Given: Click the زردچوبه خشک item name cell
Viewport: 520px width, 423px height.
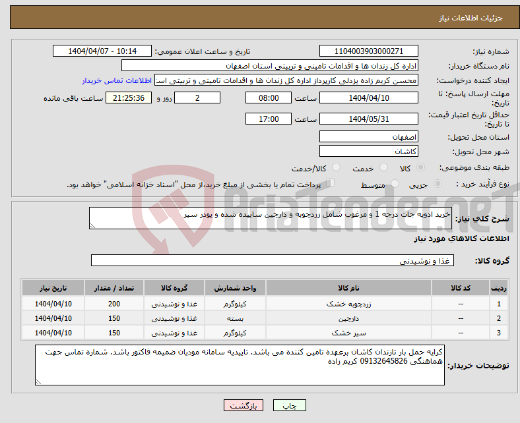Looking at the screenshot, I should coord(348,304).
